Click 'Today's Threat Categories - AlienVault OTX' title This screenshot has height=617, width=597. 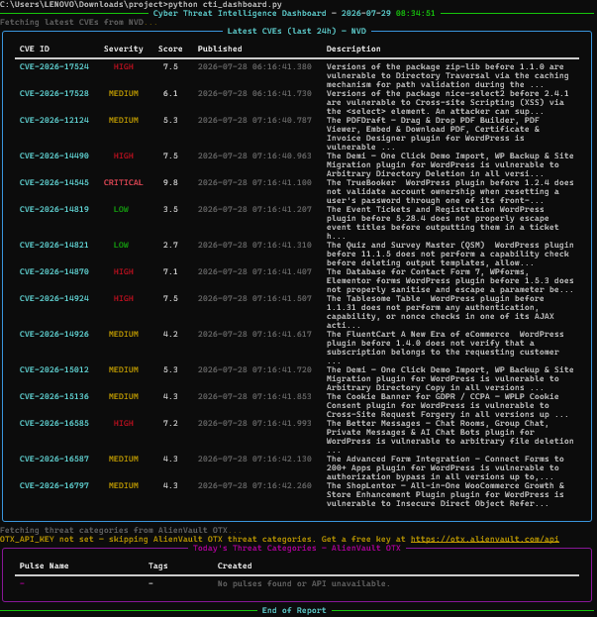coord(297,548)
